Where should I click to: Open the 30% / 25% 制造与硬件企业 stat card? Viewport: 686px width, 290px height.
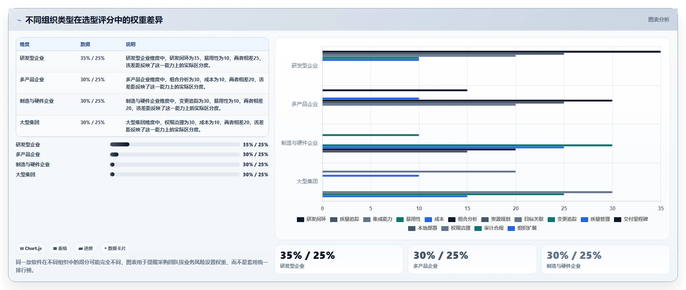[x=606, y=259]
